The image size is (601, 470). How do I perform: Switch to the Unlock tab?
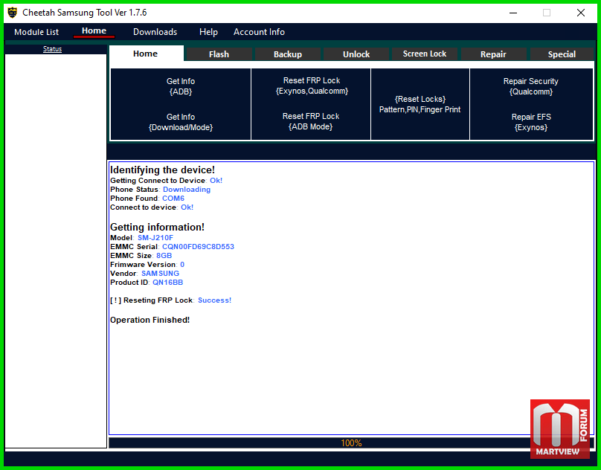pos(356,54)
